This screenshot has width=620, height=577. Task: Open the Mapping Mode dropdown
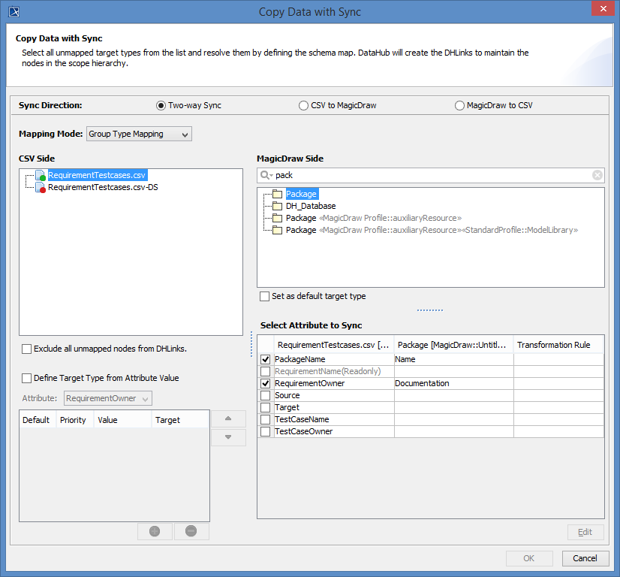click(x=140, y=134)
